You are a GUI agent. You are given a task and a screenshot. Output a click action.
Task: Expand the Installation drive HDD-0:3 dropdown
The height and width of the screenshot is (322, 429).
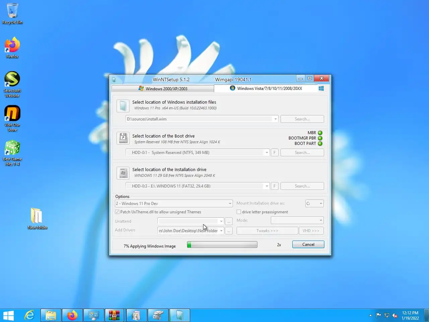267,186
